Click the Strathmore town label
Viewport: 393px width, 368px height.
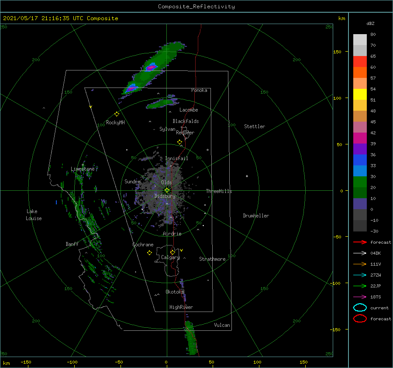[x=212, y=259]
